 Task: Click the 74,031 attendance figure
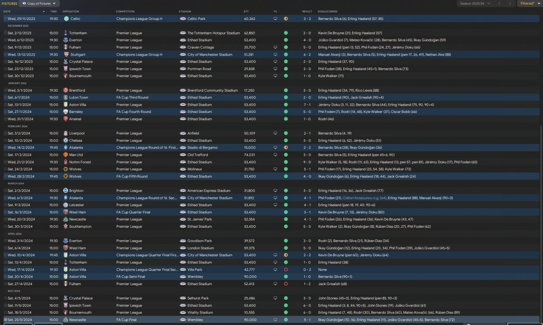pos(249,155)
